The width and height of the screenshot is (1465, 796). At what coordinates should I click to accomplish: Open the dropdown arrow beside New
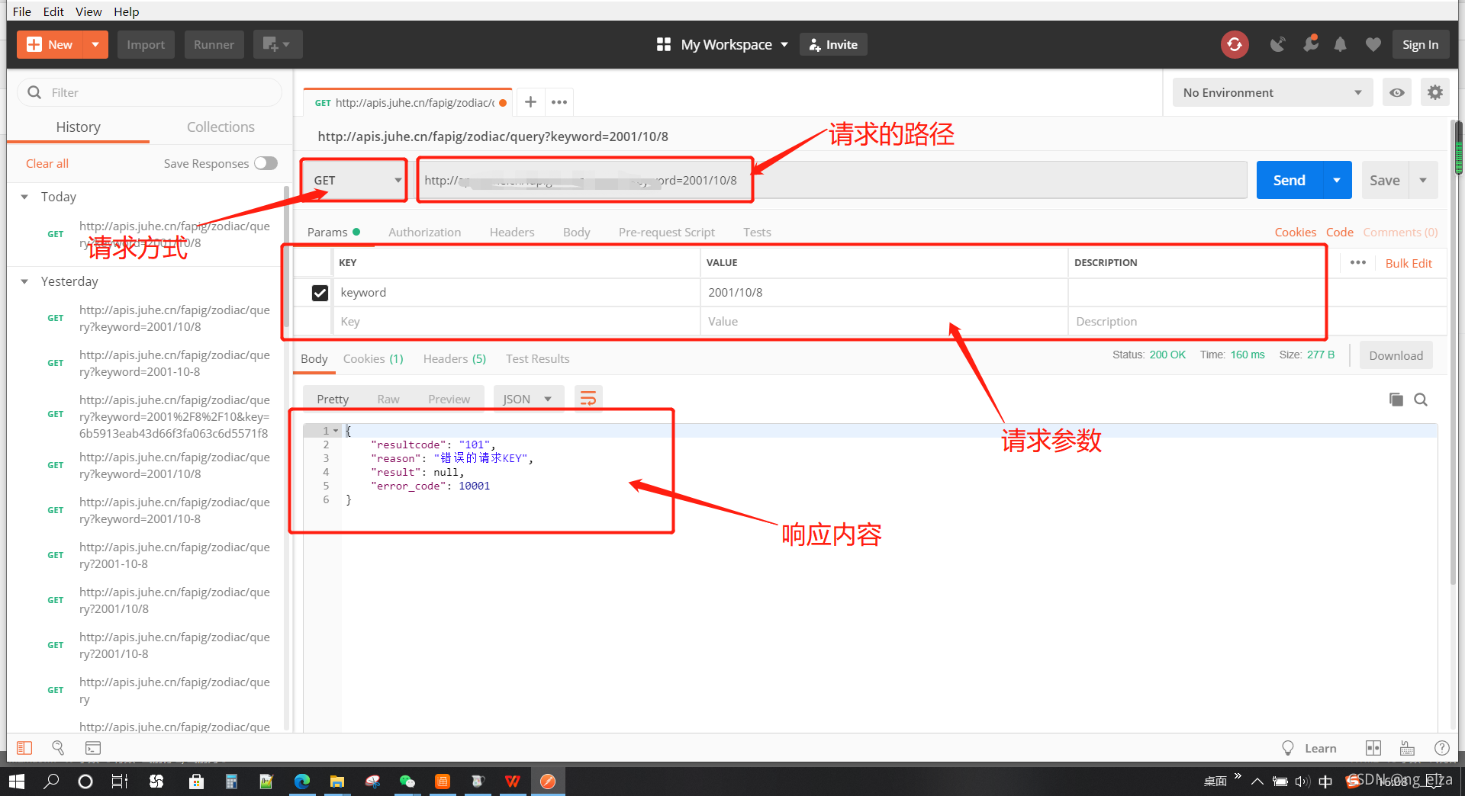(x=95, y=44)
